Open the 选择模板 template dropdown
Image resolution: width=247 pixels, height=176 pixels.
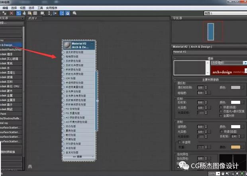pos(229,63)
